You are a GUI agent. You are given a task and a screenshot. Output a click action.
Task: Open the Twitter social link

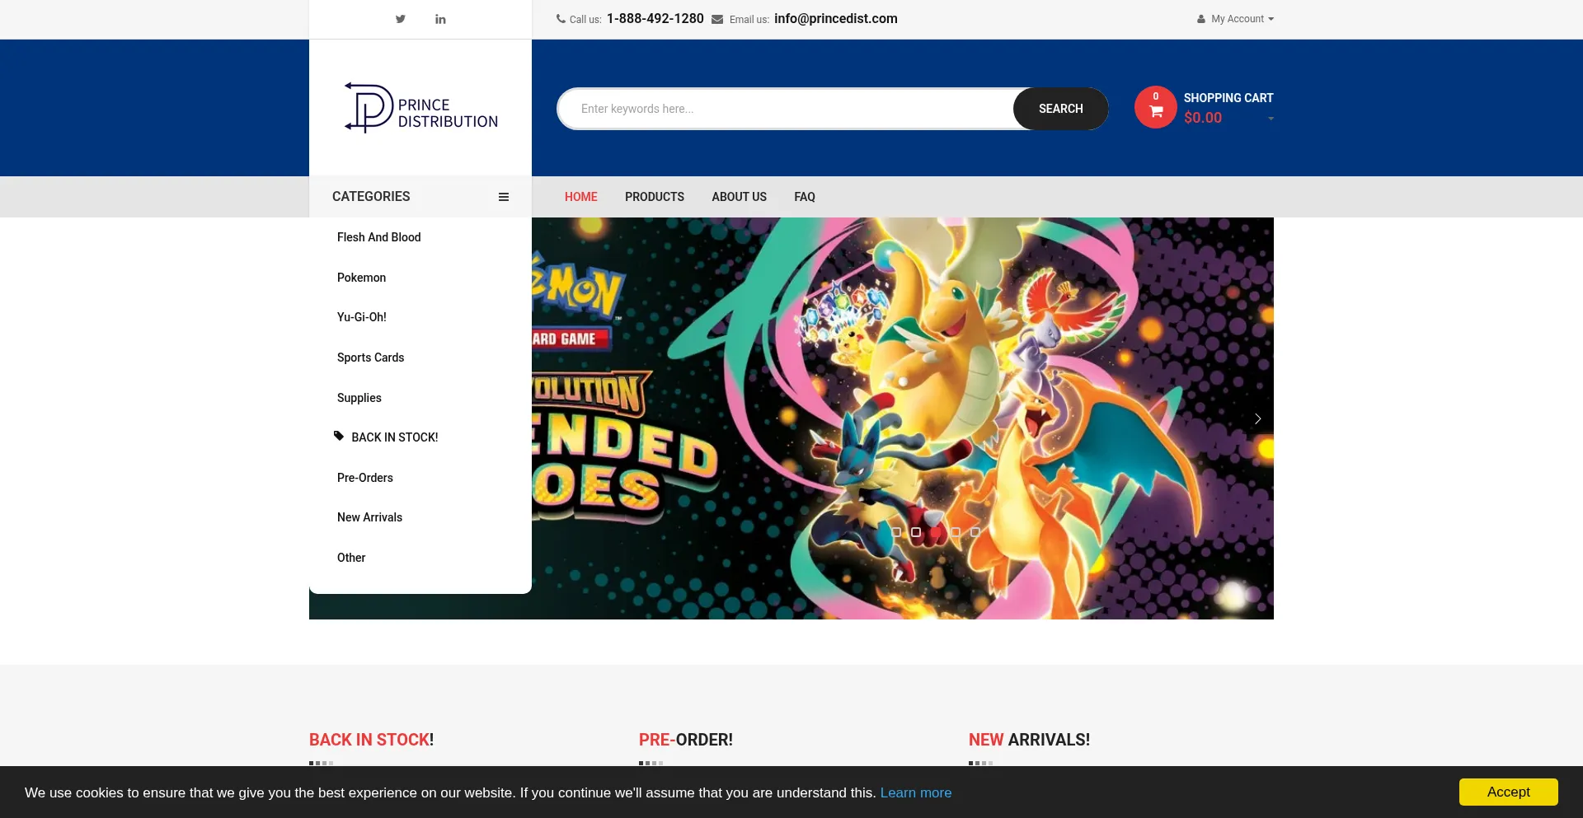(x=400, y=19)
